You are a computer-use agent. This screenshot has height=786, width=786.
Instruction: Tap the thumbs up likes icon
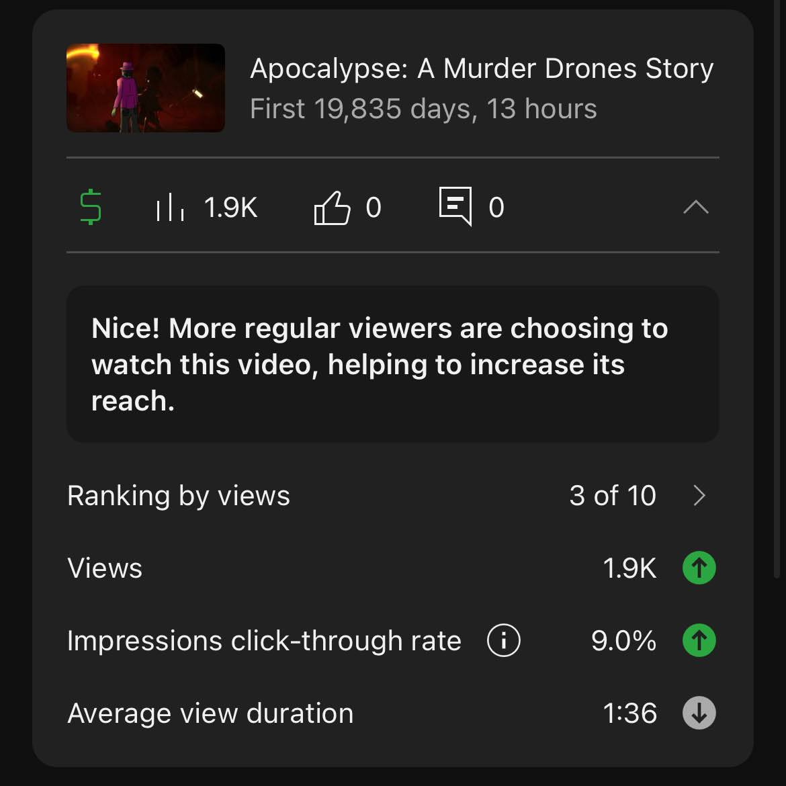click(x=332, y=208)
